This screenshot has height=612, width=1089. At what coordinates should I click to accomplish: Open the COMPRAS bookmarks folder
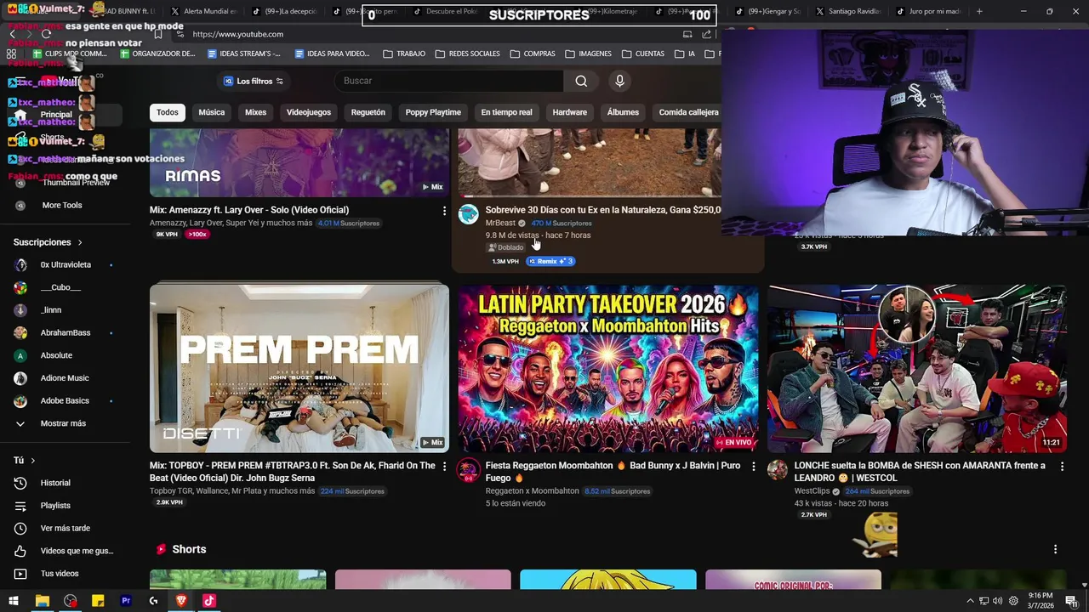[x=533, y=54]
